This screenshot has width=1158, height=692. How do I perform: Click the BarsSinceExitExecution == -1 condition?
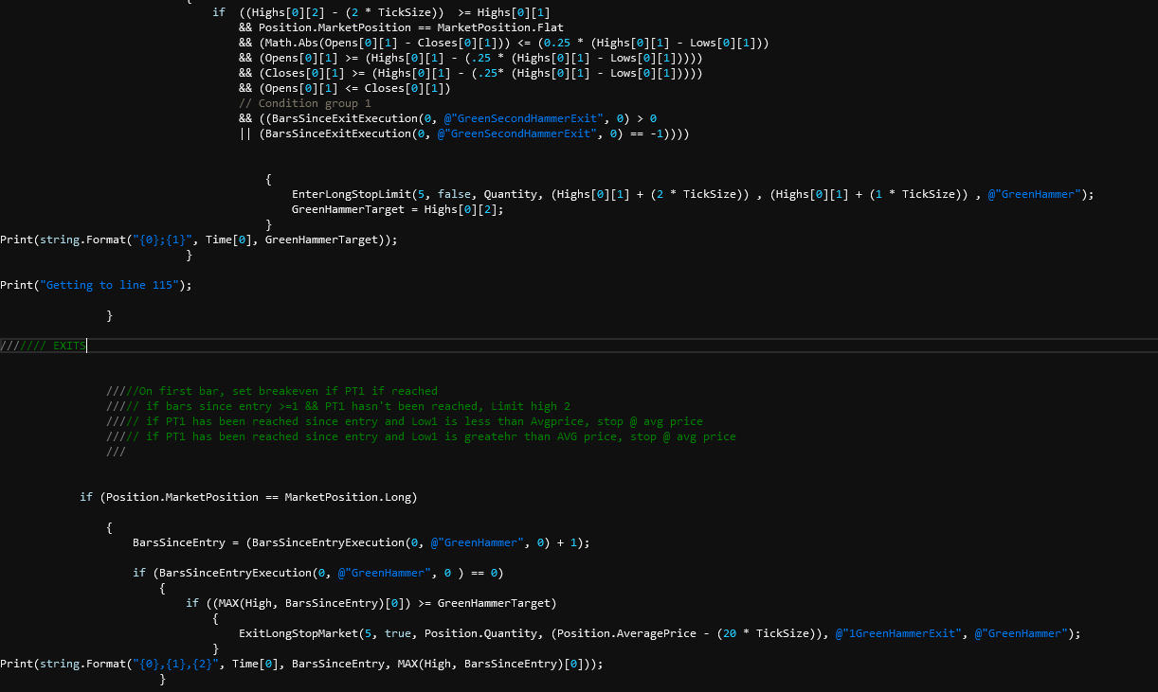pos(473,133)
